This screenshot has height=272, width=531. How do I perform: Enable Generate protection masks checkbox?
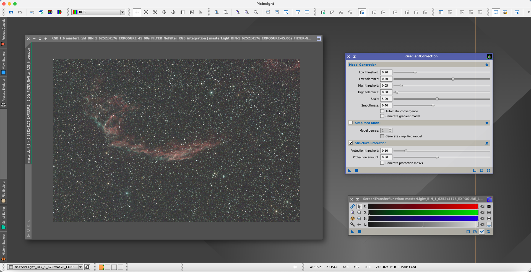(x=382, y=163)
